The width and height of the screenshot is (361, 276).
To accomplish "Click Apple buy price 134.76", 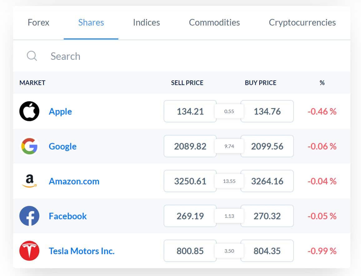I will coord(267,111).
